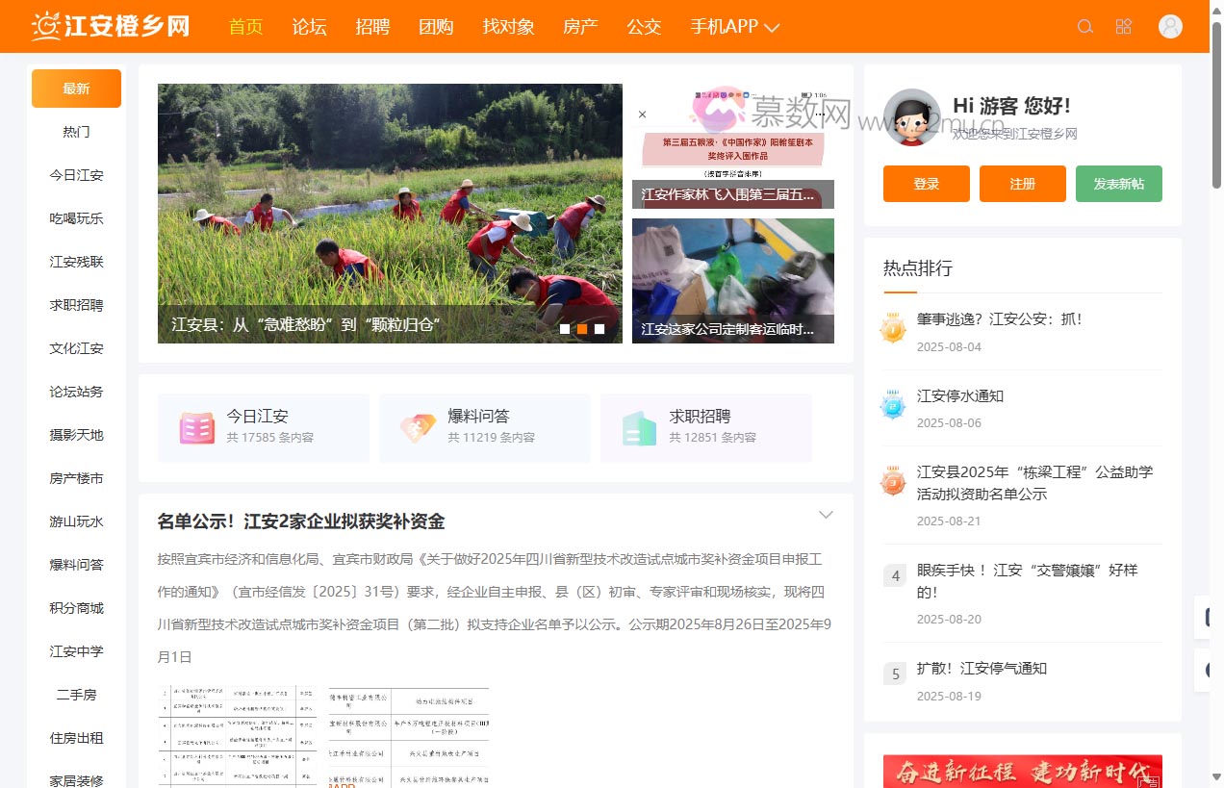Open the 房产 navigation menu item
The height and width of the screenshot is (788, 1224).
580,26
